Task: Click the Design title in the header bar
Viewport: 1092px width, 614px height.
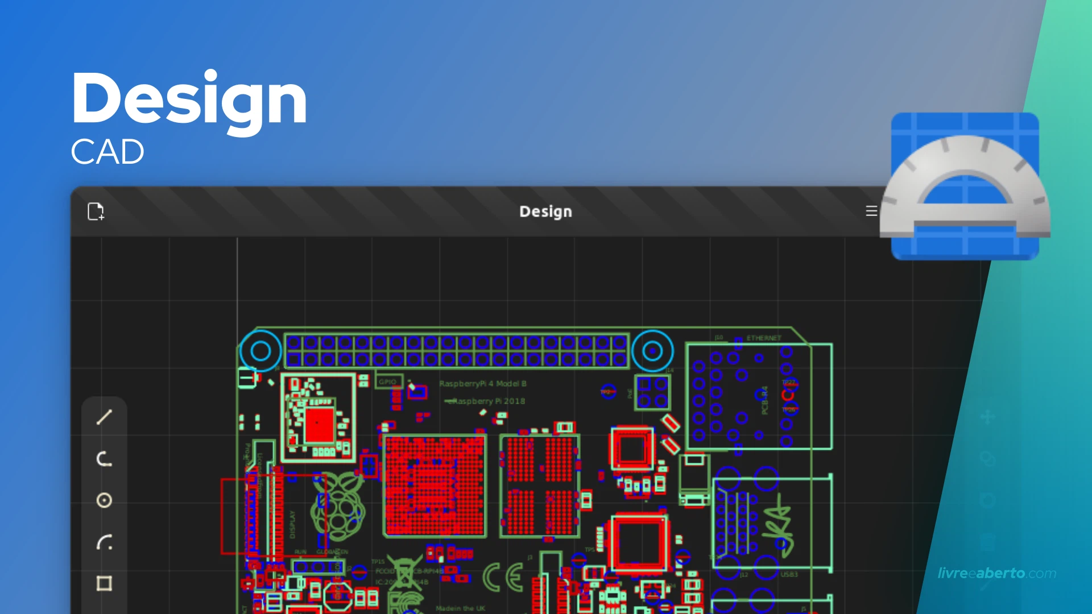Action: (545, 211)
